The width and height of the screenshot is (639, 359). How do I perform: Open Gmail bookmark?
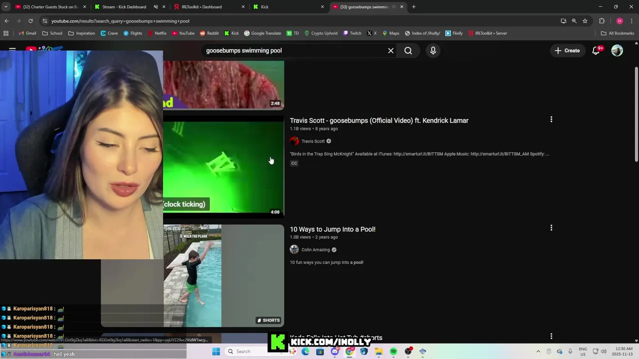[x=27, y=33]
